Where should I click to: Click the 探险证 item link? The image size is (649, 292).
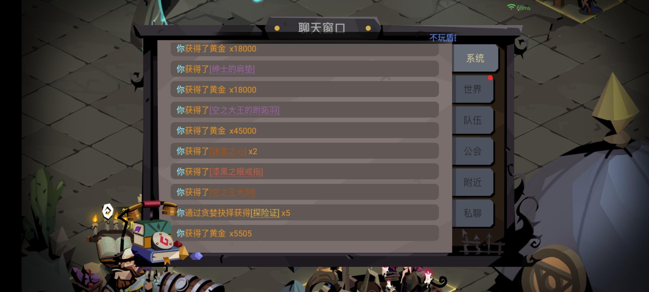tap(265, 213)
